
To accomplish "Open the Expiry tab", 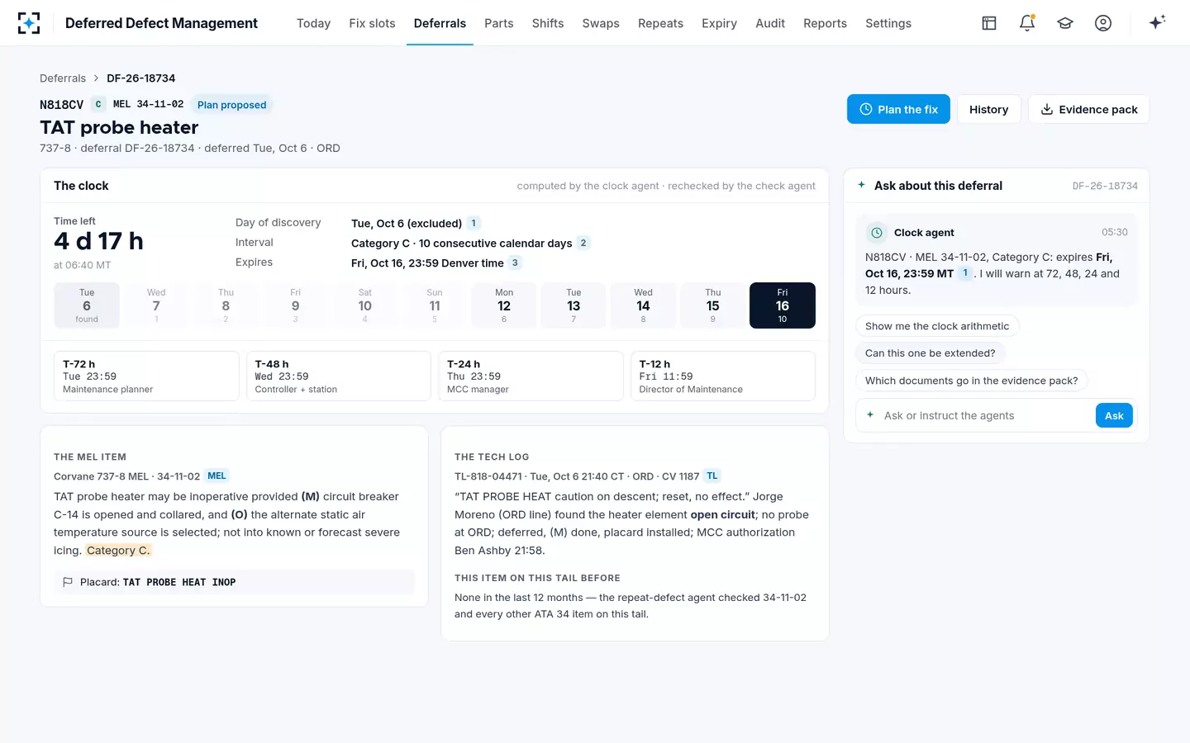I will click(x=719, y=23).
